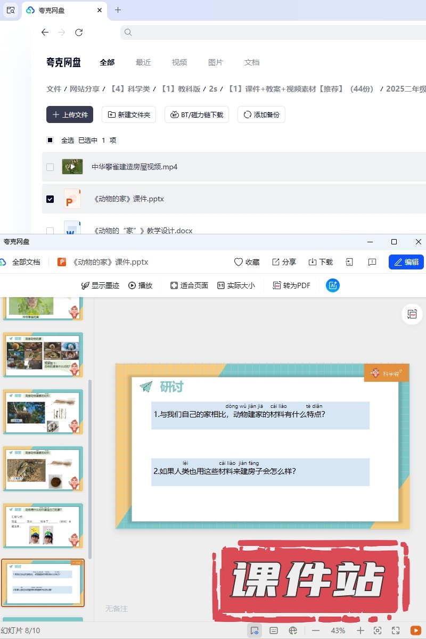
Task: Click the 【4】科学类 breadcrumb folder
Action: [x=129, y=89]
